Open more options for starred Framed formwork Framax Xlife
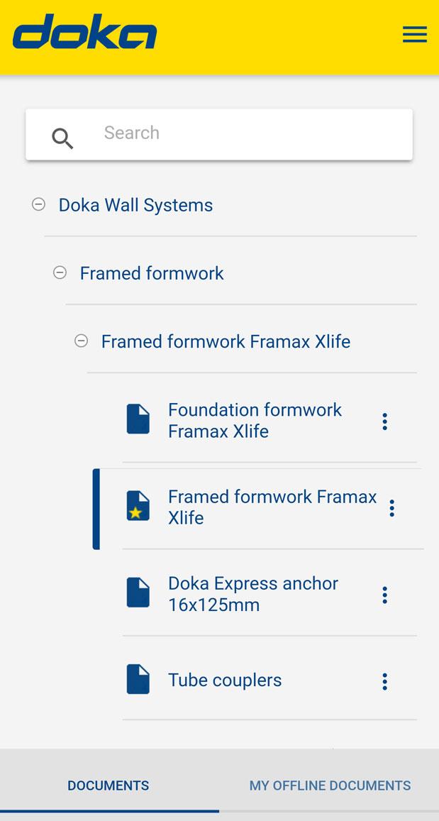The image size is (439, 821). [x=391, y=508]
